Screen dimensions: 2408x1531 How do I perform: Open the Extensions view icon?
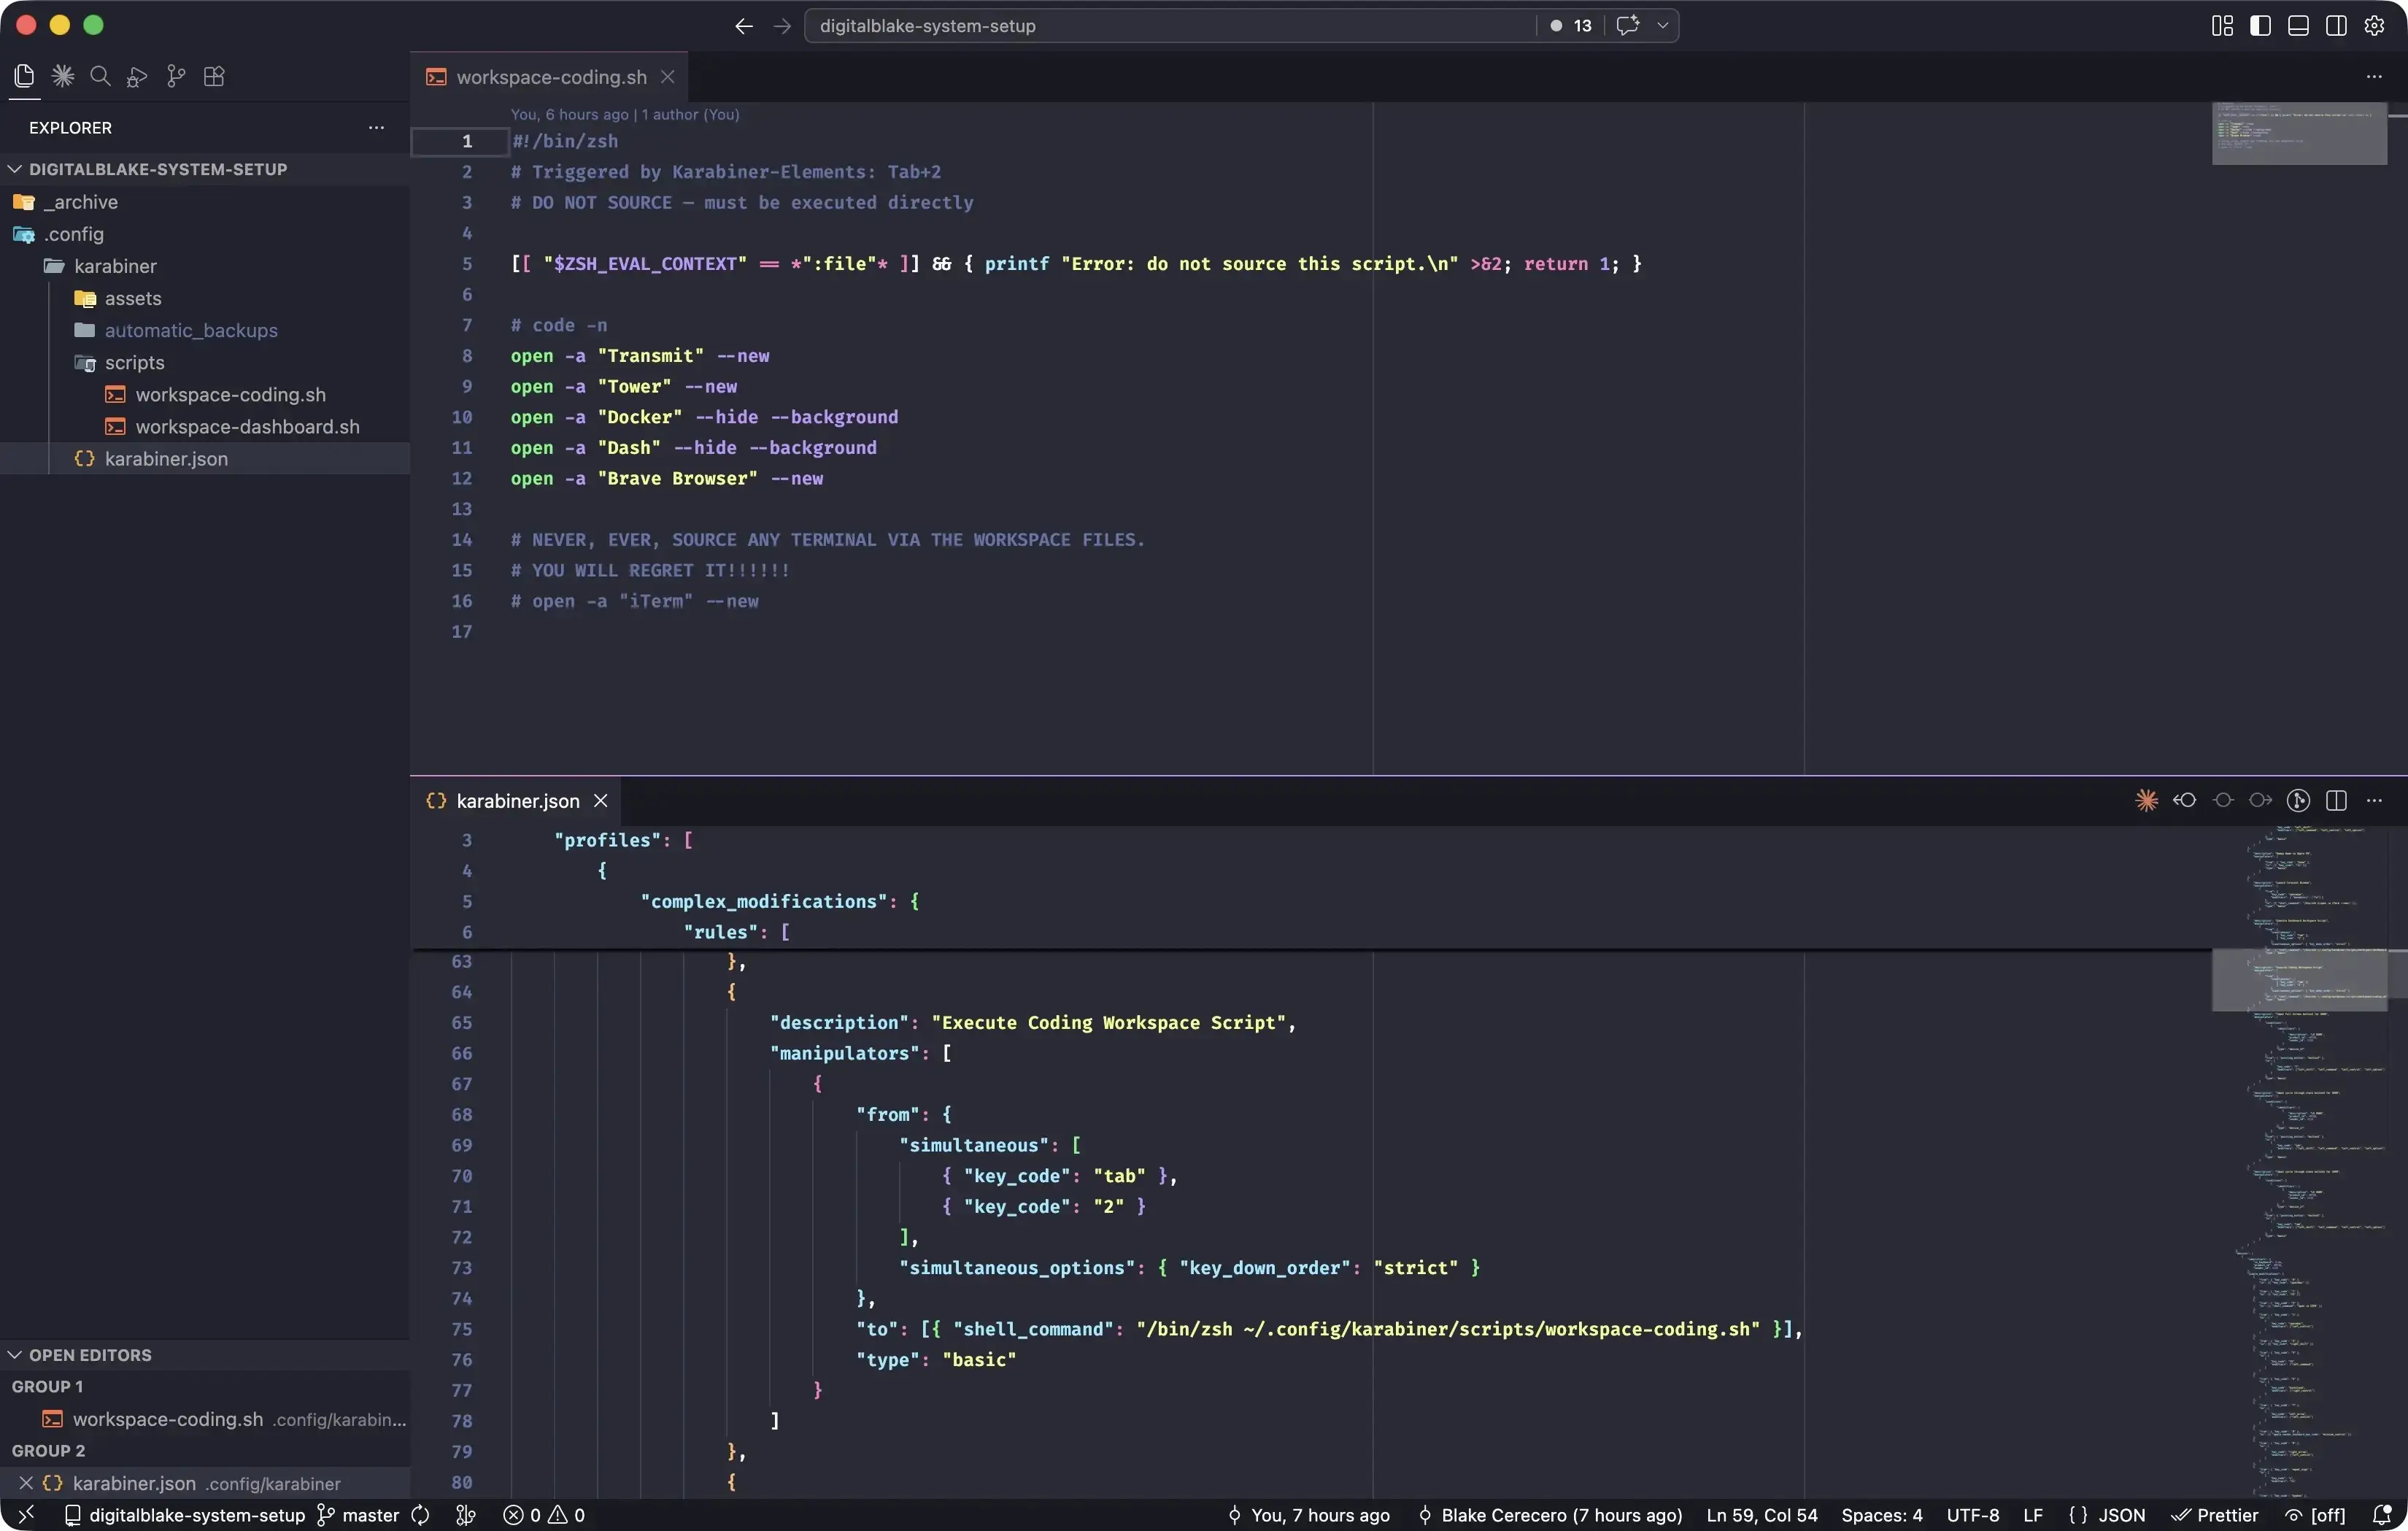(x=214, y=76)
